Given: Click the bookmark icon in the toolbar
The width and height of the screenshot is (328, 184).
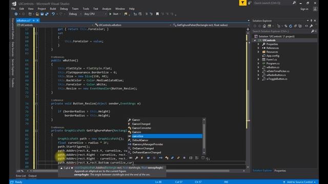Looking at the screenshot, I should (x=157, y=14).
